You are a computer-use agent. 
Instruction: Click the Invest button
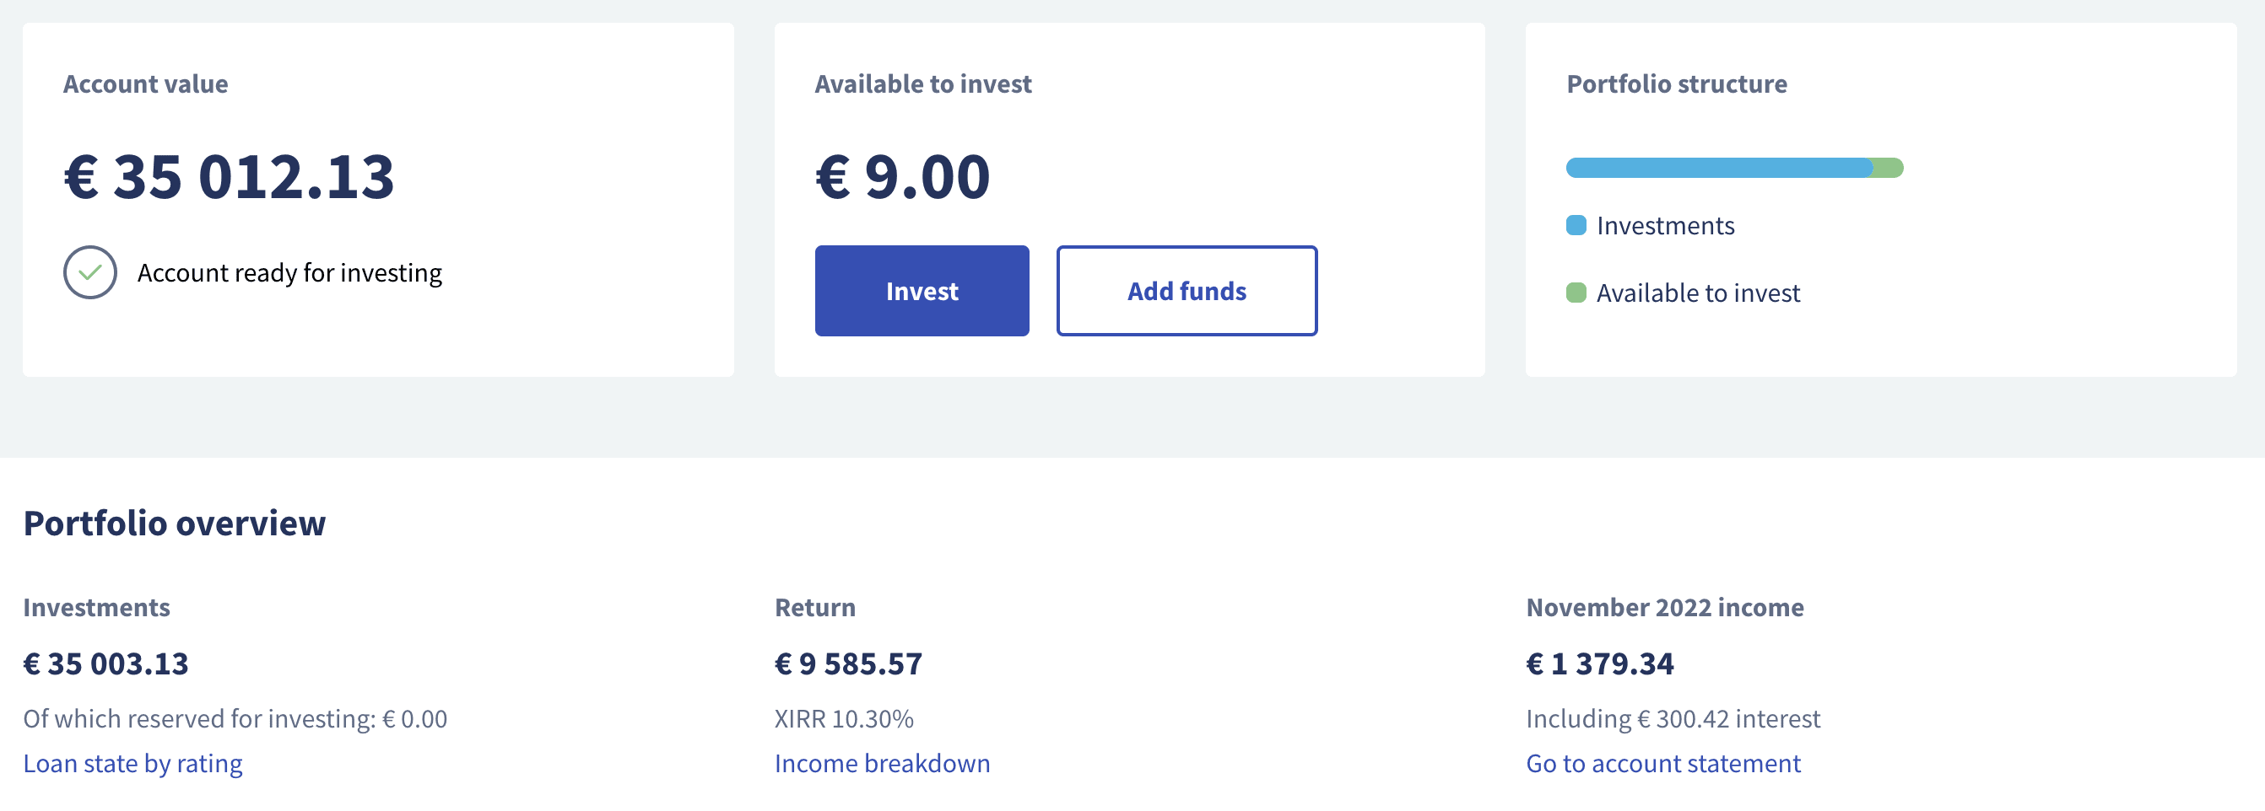[x=922, y=291]
